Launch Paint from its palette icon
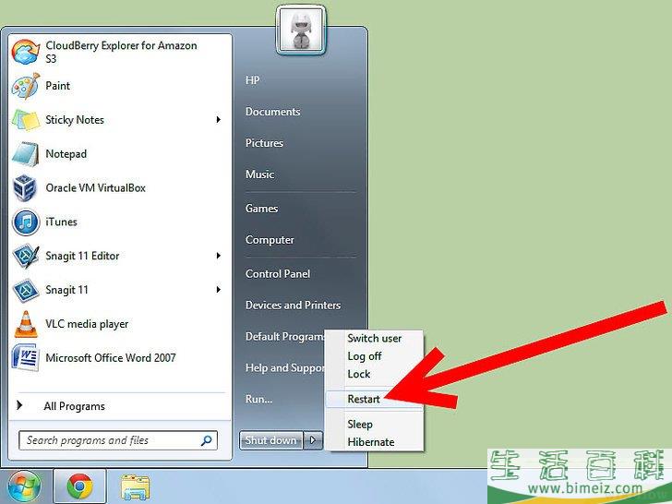This screenshot has width=672, height=504. point(26,86)
